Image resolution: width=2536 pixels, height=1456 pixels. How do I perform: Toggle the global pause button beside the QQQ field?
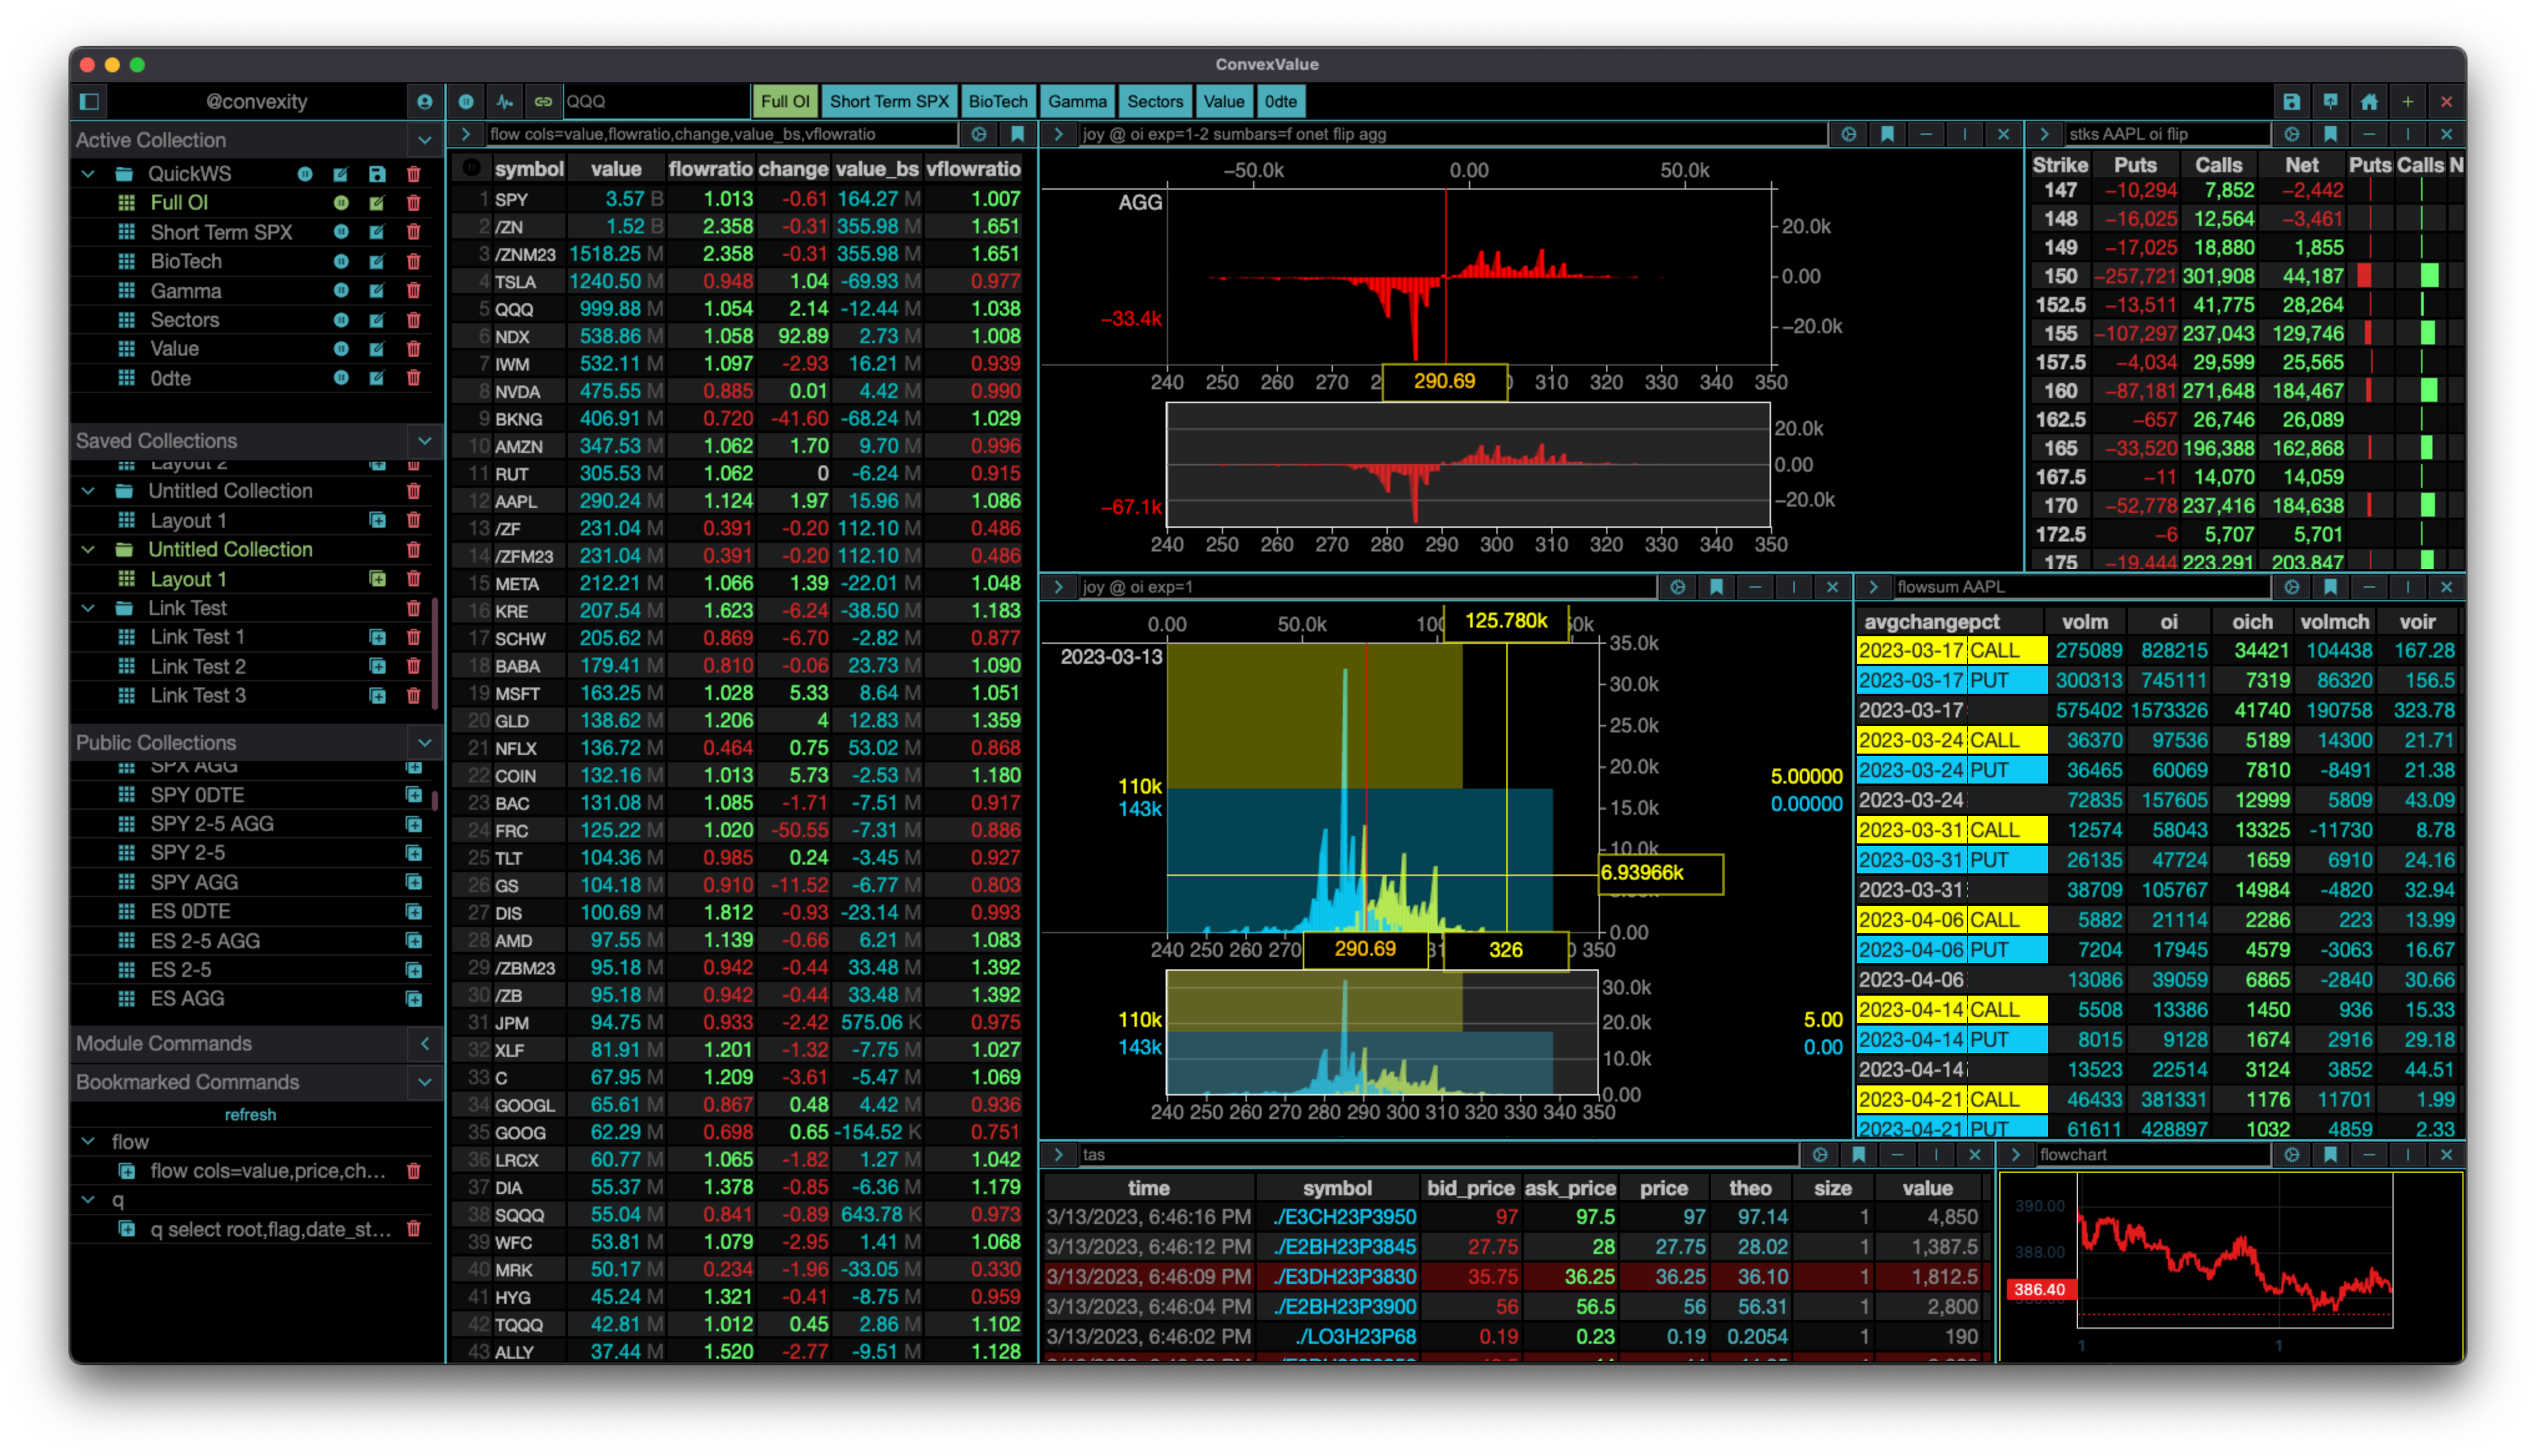466,101
